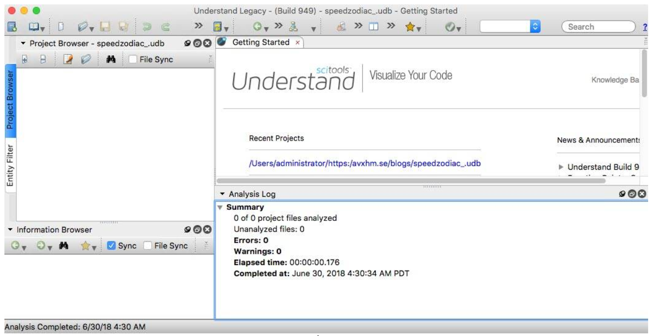Undock the Analysis Log panel
Image resolution: width=649 pixels, height=336 pixels.
(x=633, y=194)
